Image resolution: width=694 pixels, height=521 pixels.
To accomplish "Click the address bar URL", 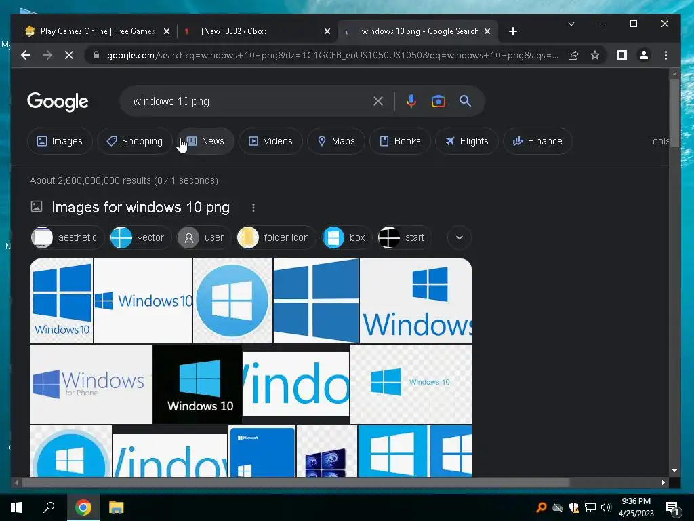I will click(x=332, y=56).
